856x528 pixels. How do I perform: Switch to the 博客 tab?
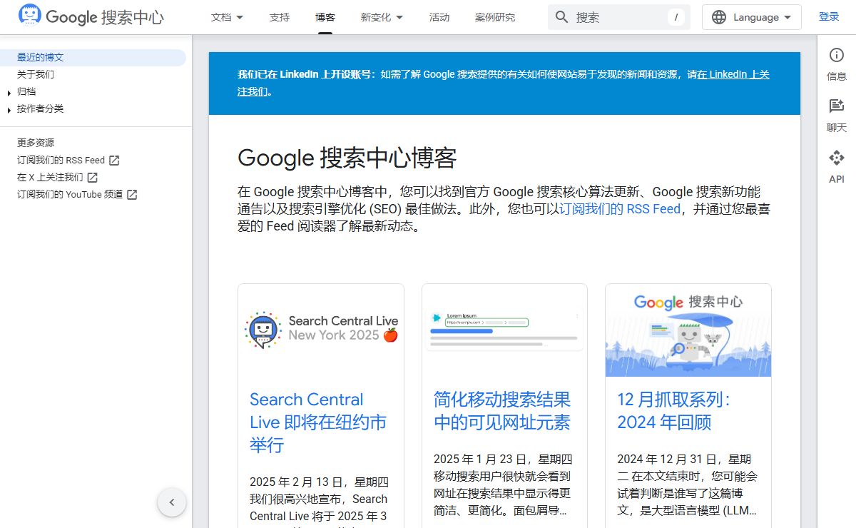[325, 17]
